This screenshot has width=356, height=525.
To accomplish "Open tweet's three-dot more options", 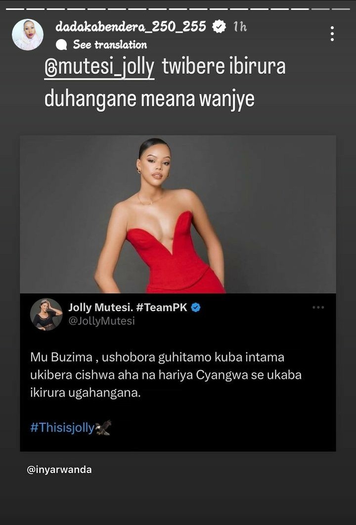I will pyautogui.click(x=318, y=307).
